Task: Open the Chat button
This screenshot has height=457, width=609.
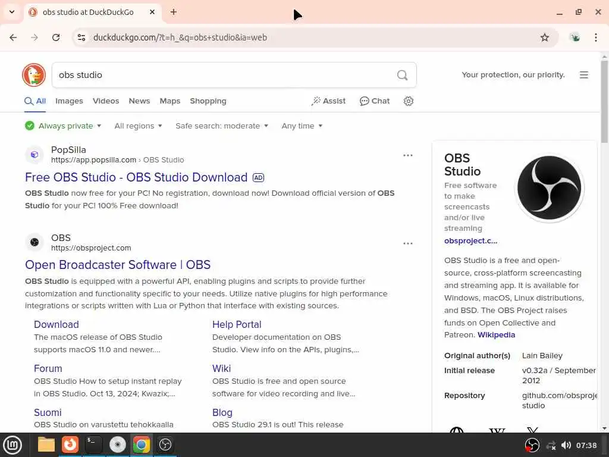Action: (375, 101)
